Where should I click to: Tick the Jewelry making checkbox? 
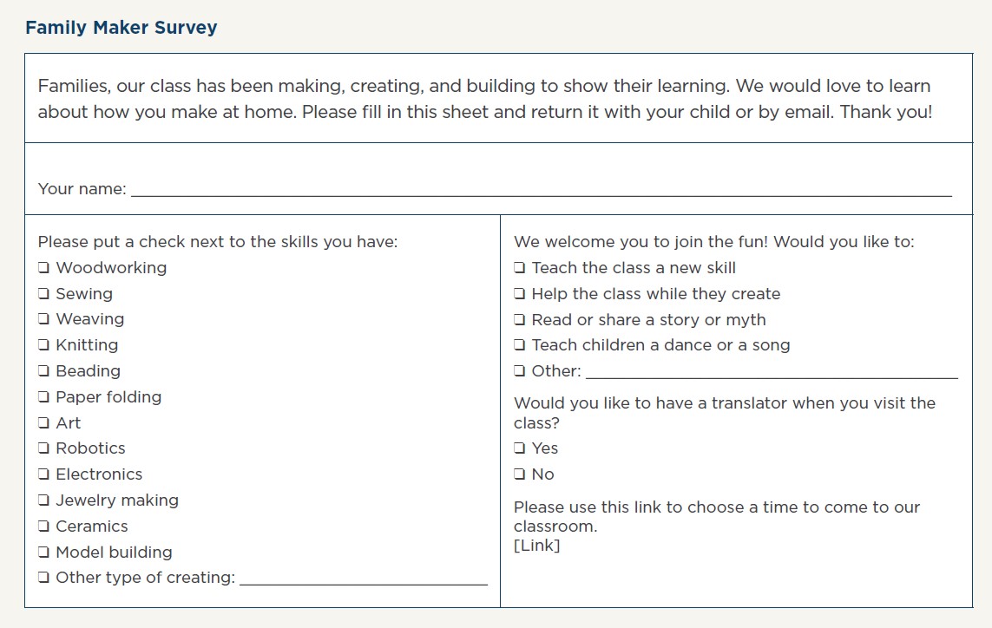click(43, 500)
